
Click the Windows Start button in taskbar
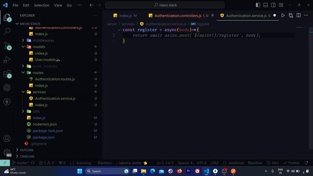80,171
